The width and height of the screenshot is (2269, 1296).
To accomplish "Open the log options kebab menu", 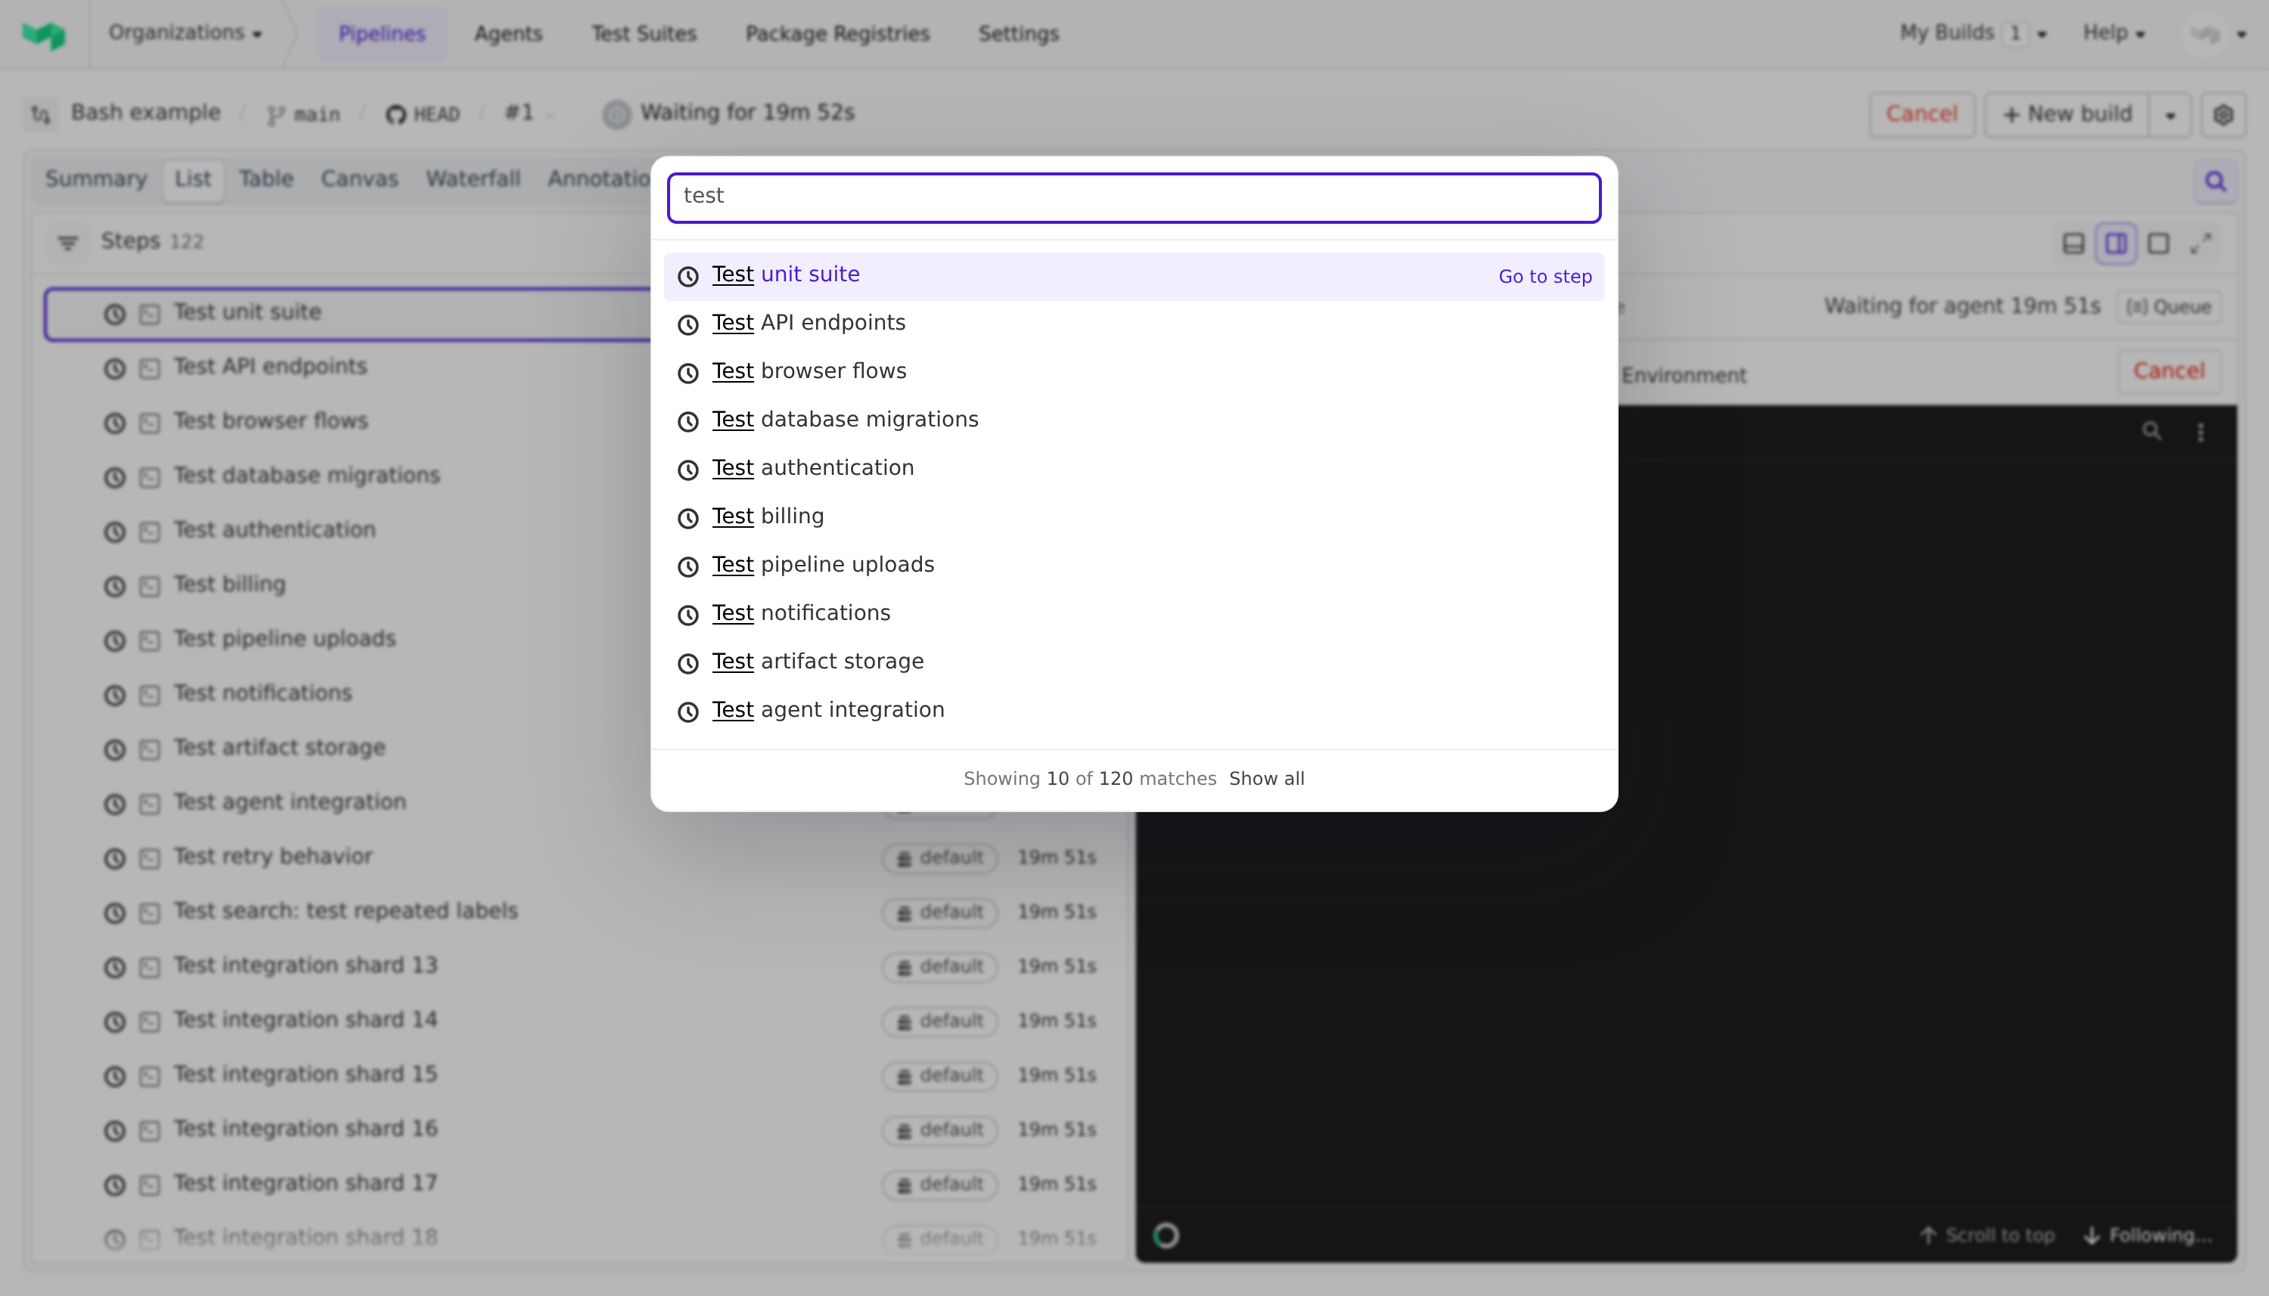I will tap(2200, 433).
